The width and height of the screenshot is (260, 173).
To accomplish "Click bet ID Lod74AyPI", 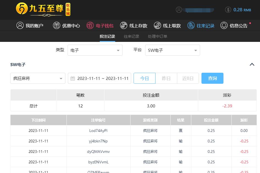I will point(98,131).
